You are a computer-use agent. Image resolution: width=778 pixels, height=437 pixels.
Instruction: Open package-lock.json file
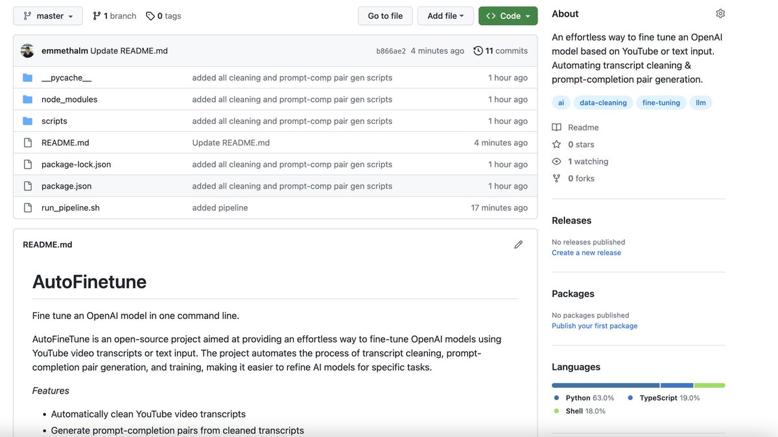(76, 164)
